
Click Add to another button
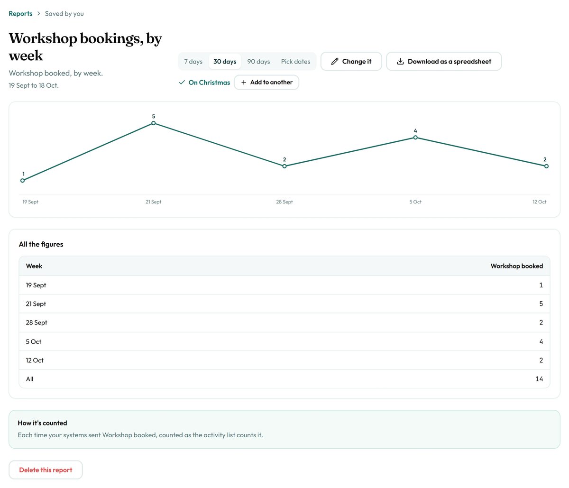point(266,83)
